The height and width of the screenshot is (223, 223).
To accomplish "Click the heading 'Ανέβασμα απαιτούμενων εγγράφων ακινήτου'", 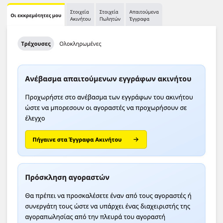I will click(x=108, y=79).
